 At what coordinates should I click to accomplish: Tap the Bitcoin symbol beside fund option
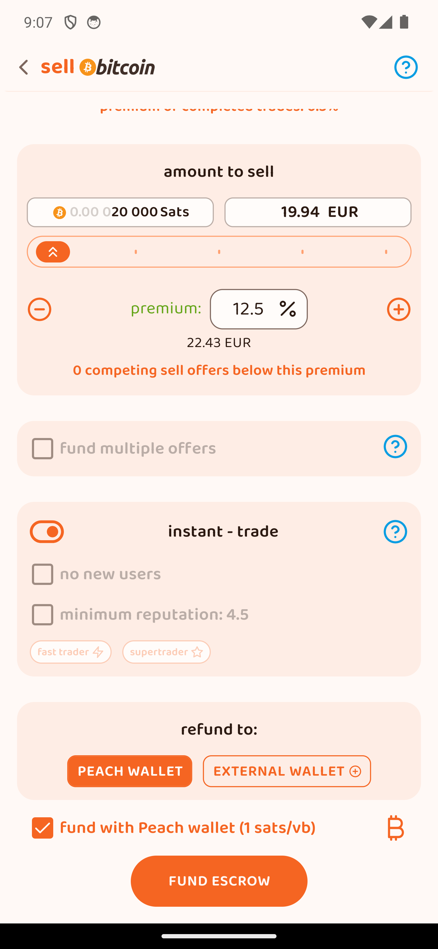[x=395, y=828]
